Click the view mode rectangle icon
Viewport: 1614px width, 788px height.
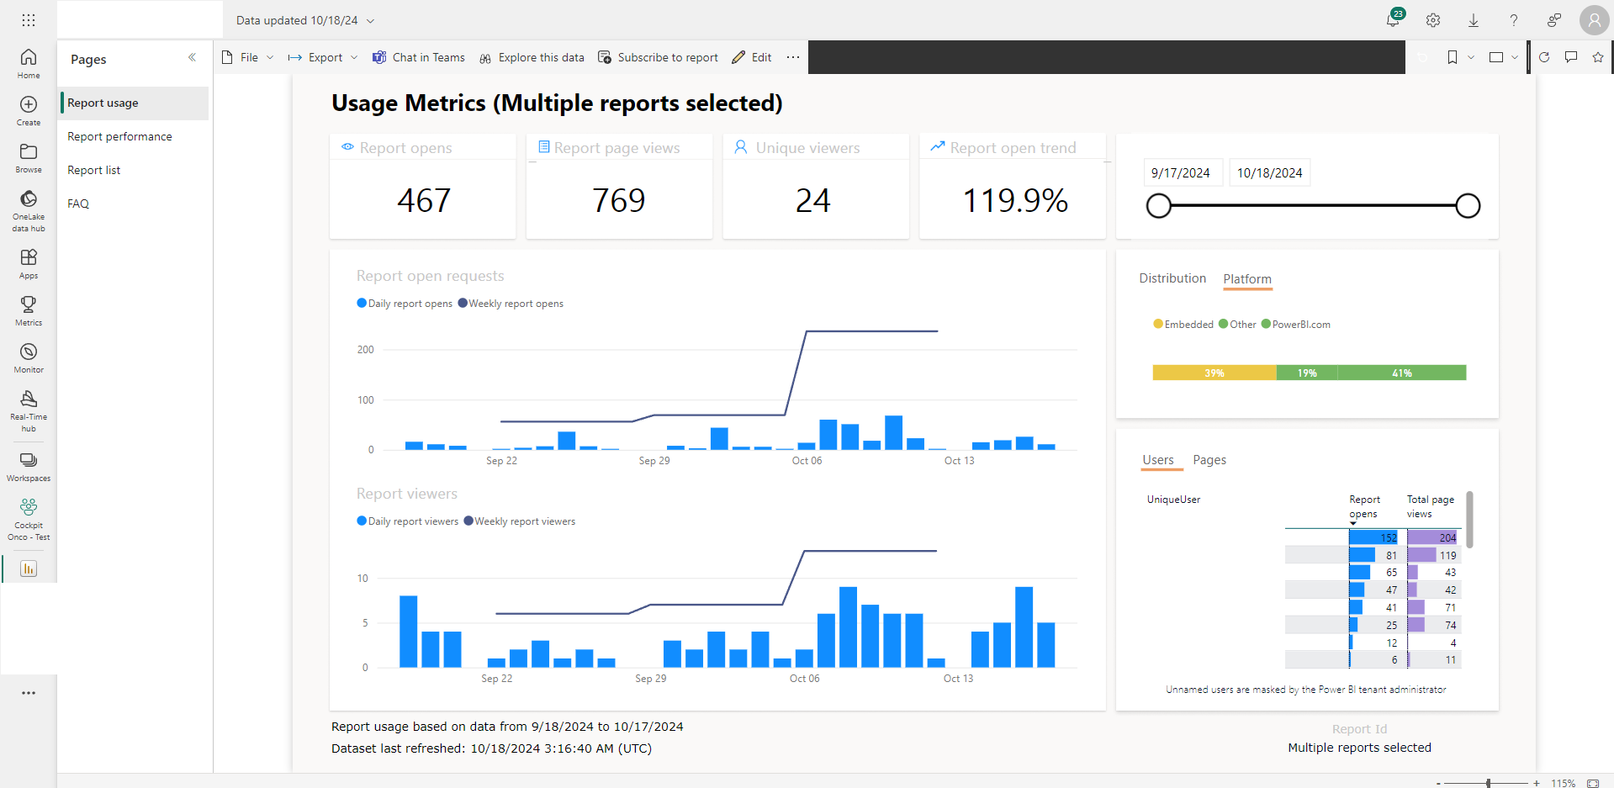1496,57
